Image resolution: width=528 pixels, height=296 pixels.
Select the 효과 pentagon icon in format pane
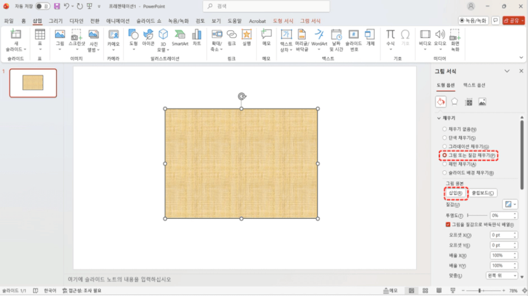click(454, 102)
